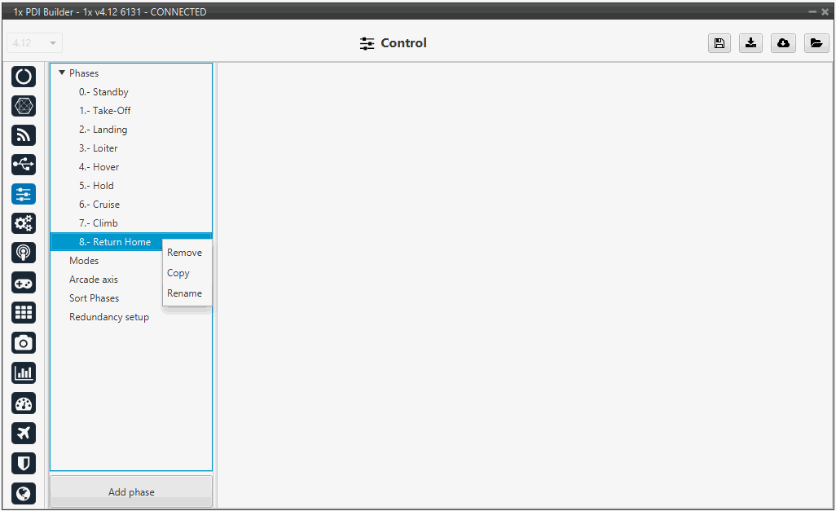Click the floppy disk save icon
The image size is (836, 511).
pyautogui.click(x=719, y=44)
